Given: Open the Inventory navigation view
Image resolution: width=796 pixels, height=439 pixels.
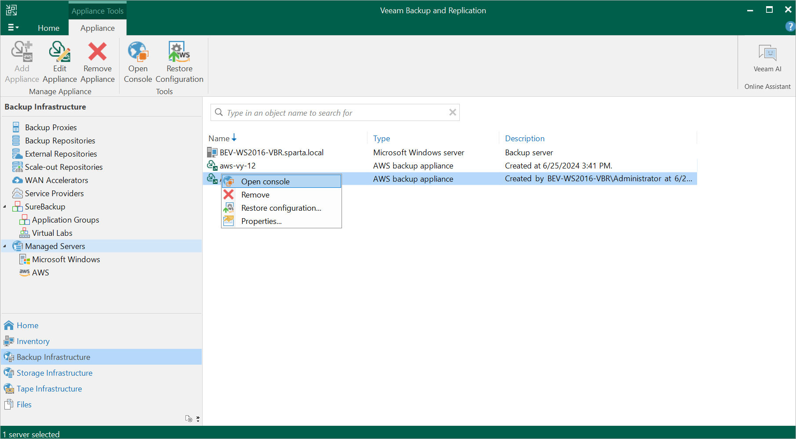Looking at the screenshot, I should click(x=33, y=341).
